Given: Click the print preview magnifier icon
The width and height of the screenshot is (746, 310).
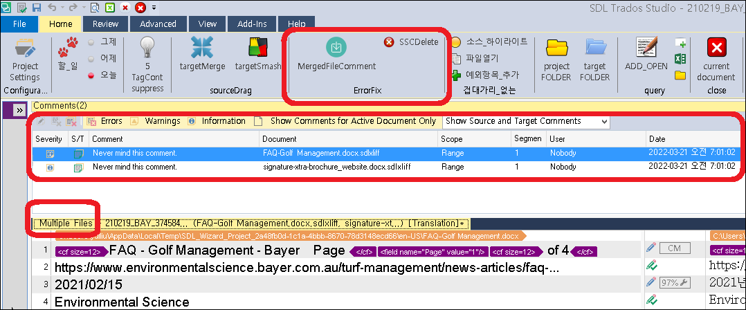Looking at the screenshot, I should 95,7.
